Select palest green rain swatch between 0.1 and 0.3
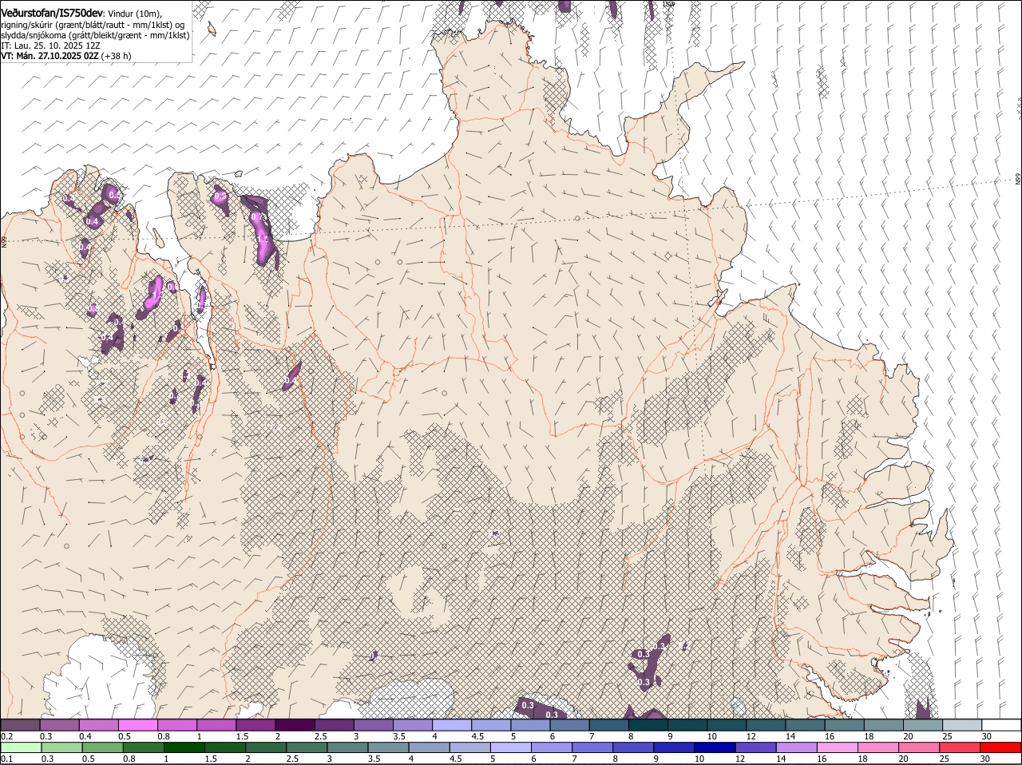The width and height of the screenshot is (1022, 765). click(x=22, y=747)
